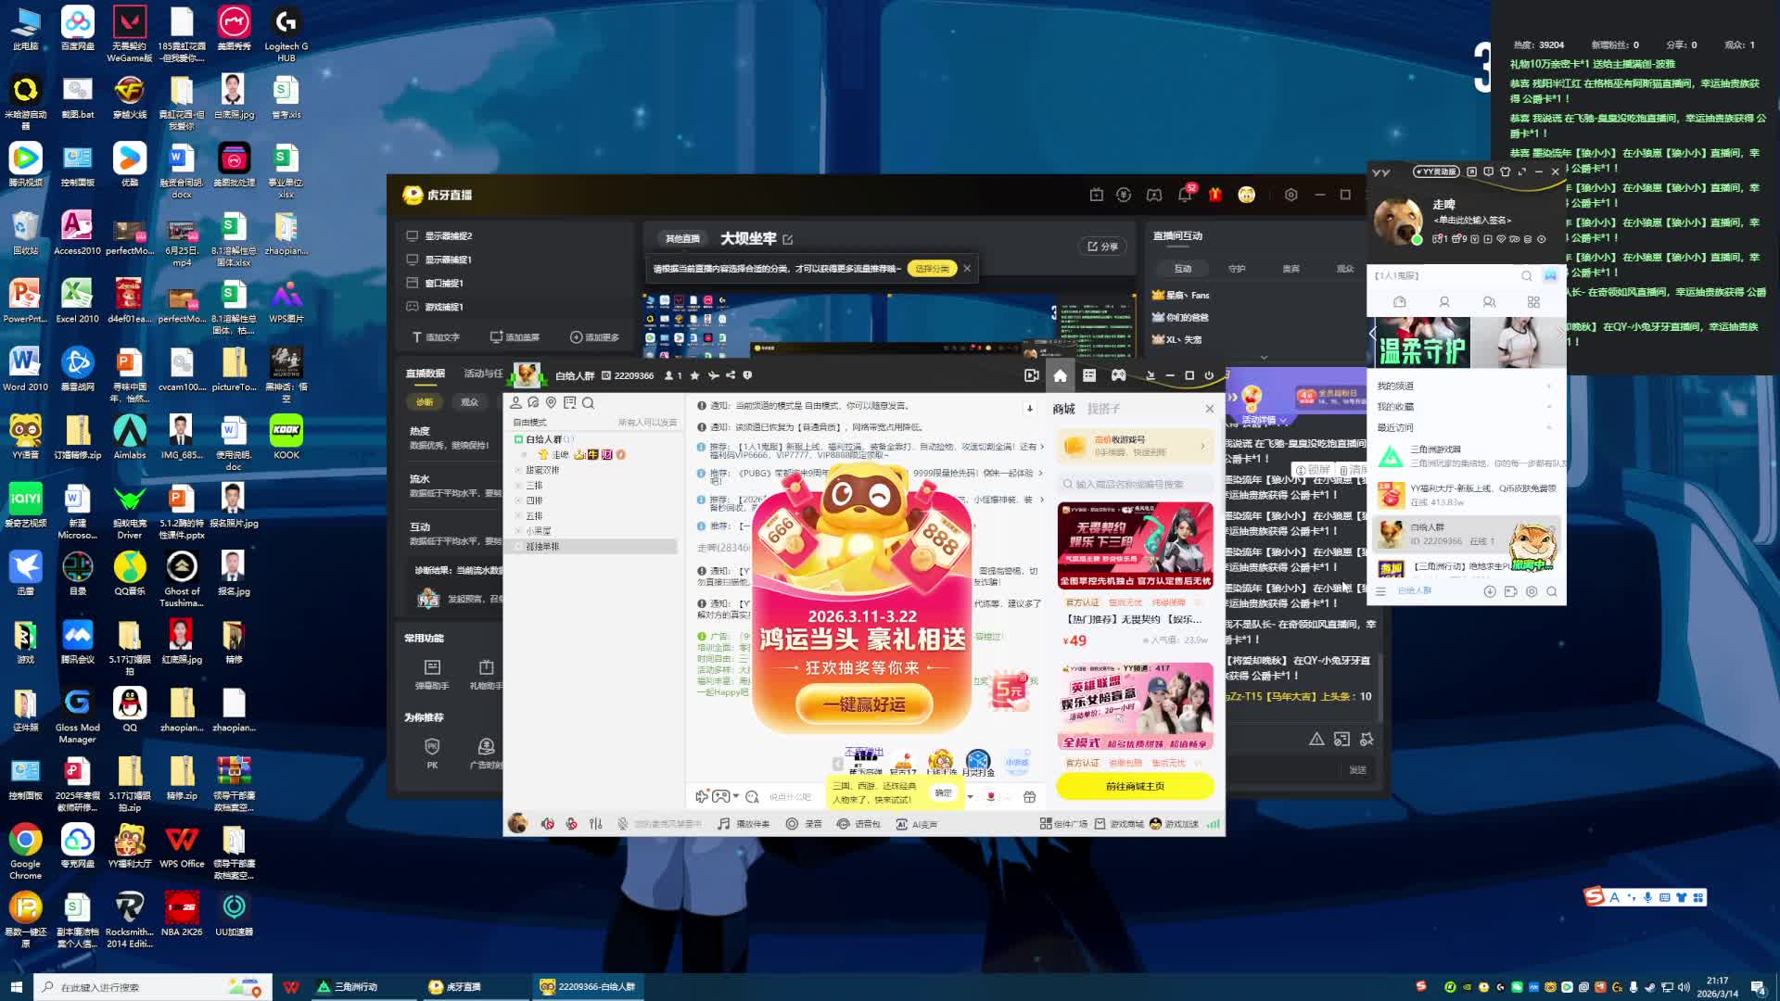Screen dimensions: 1780x1001
Task: Toggle microphone mute in YY bottom bar
Action: coord(571,824)
